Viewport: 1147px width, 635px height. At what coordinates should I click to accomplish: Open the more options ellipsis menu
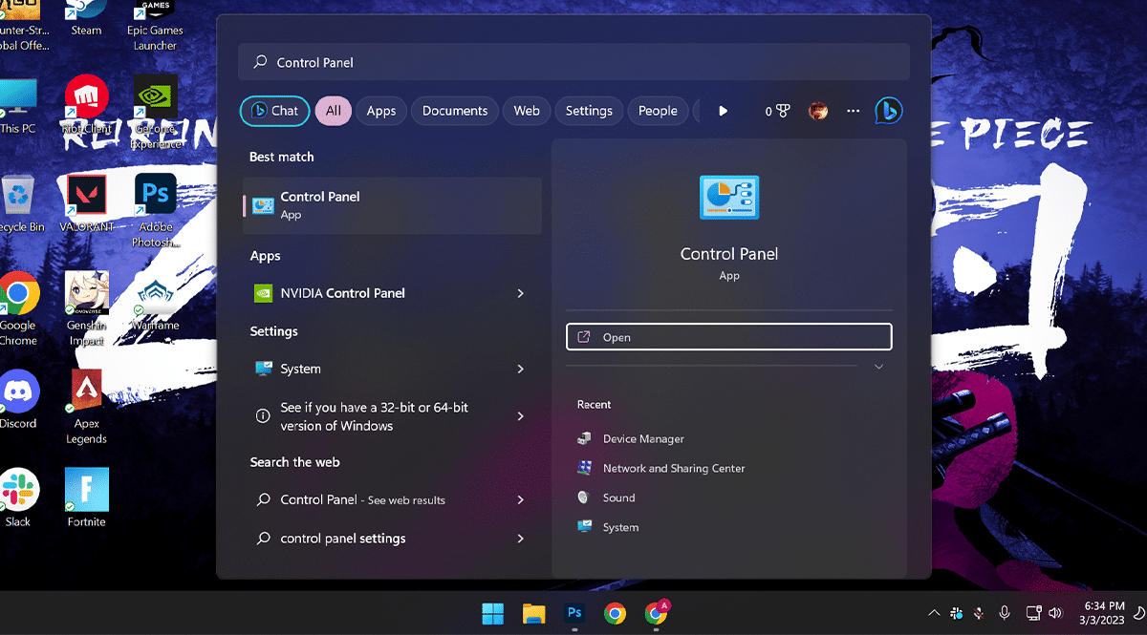853,111
